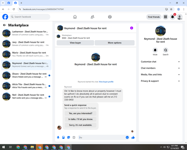Choose a GIF icon in composer
187x150 pixels.
[x=74, y=138]
